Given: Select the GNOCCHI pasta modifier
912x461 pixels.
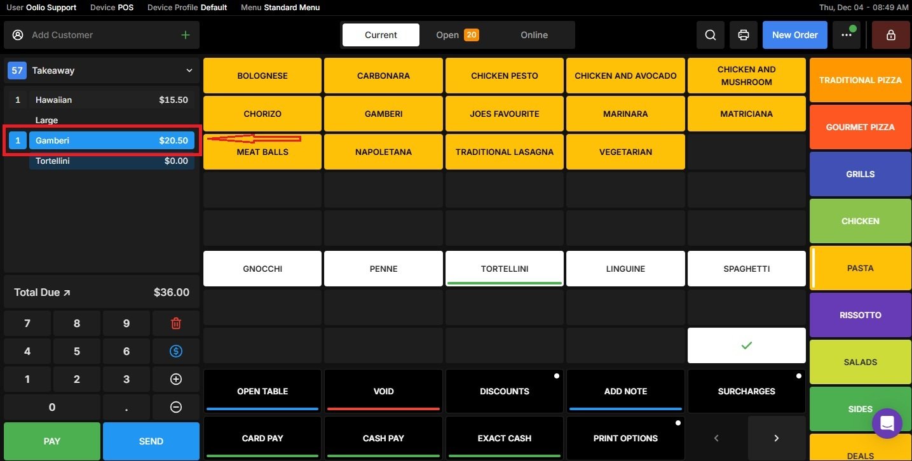Looking at the screenshot, I should [x=262, y=268].
